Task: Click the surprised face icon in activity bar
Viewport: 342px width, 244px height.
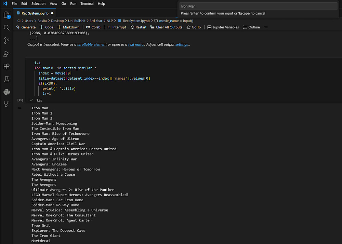Action: click(x=6, y=105)
